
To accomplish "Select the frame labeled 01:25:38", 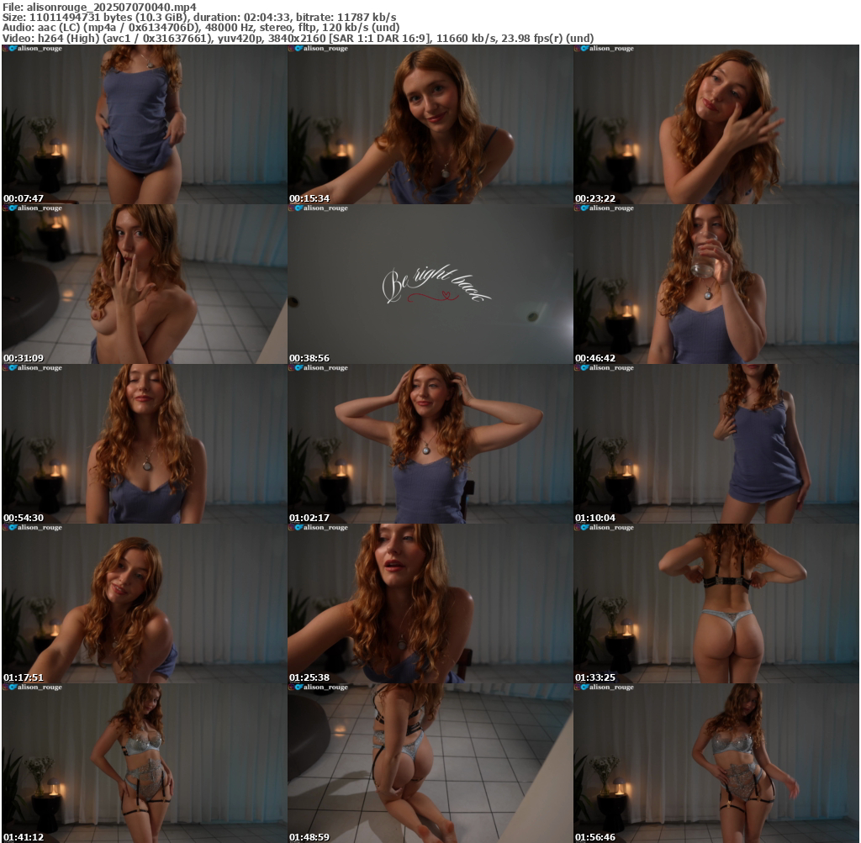I will [x=430, y=603].
